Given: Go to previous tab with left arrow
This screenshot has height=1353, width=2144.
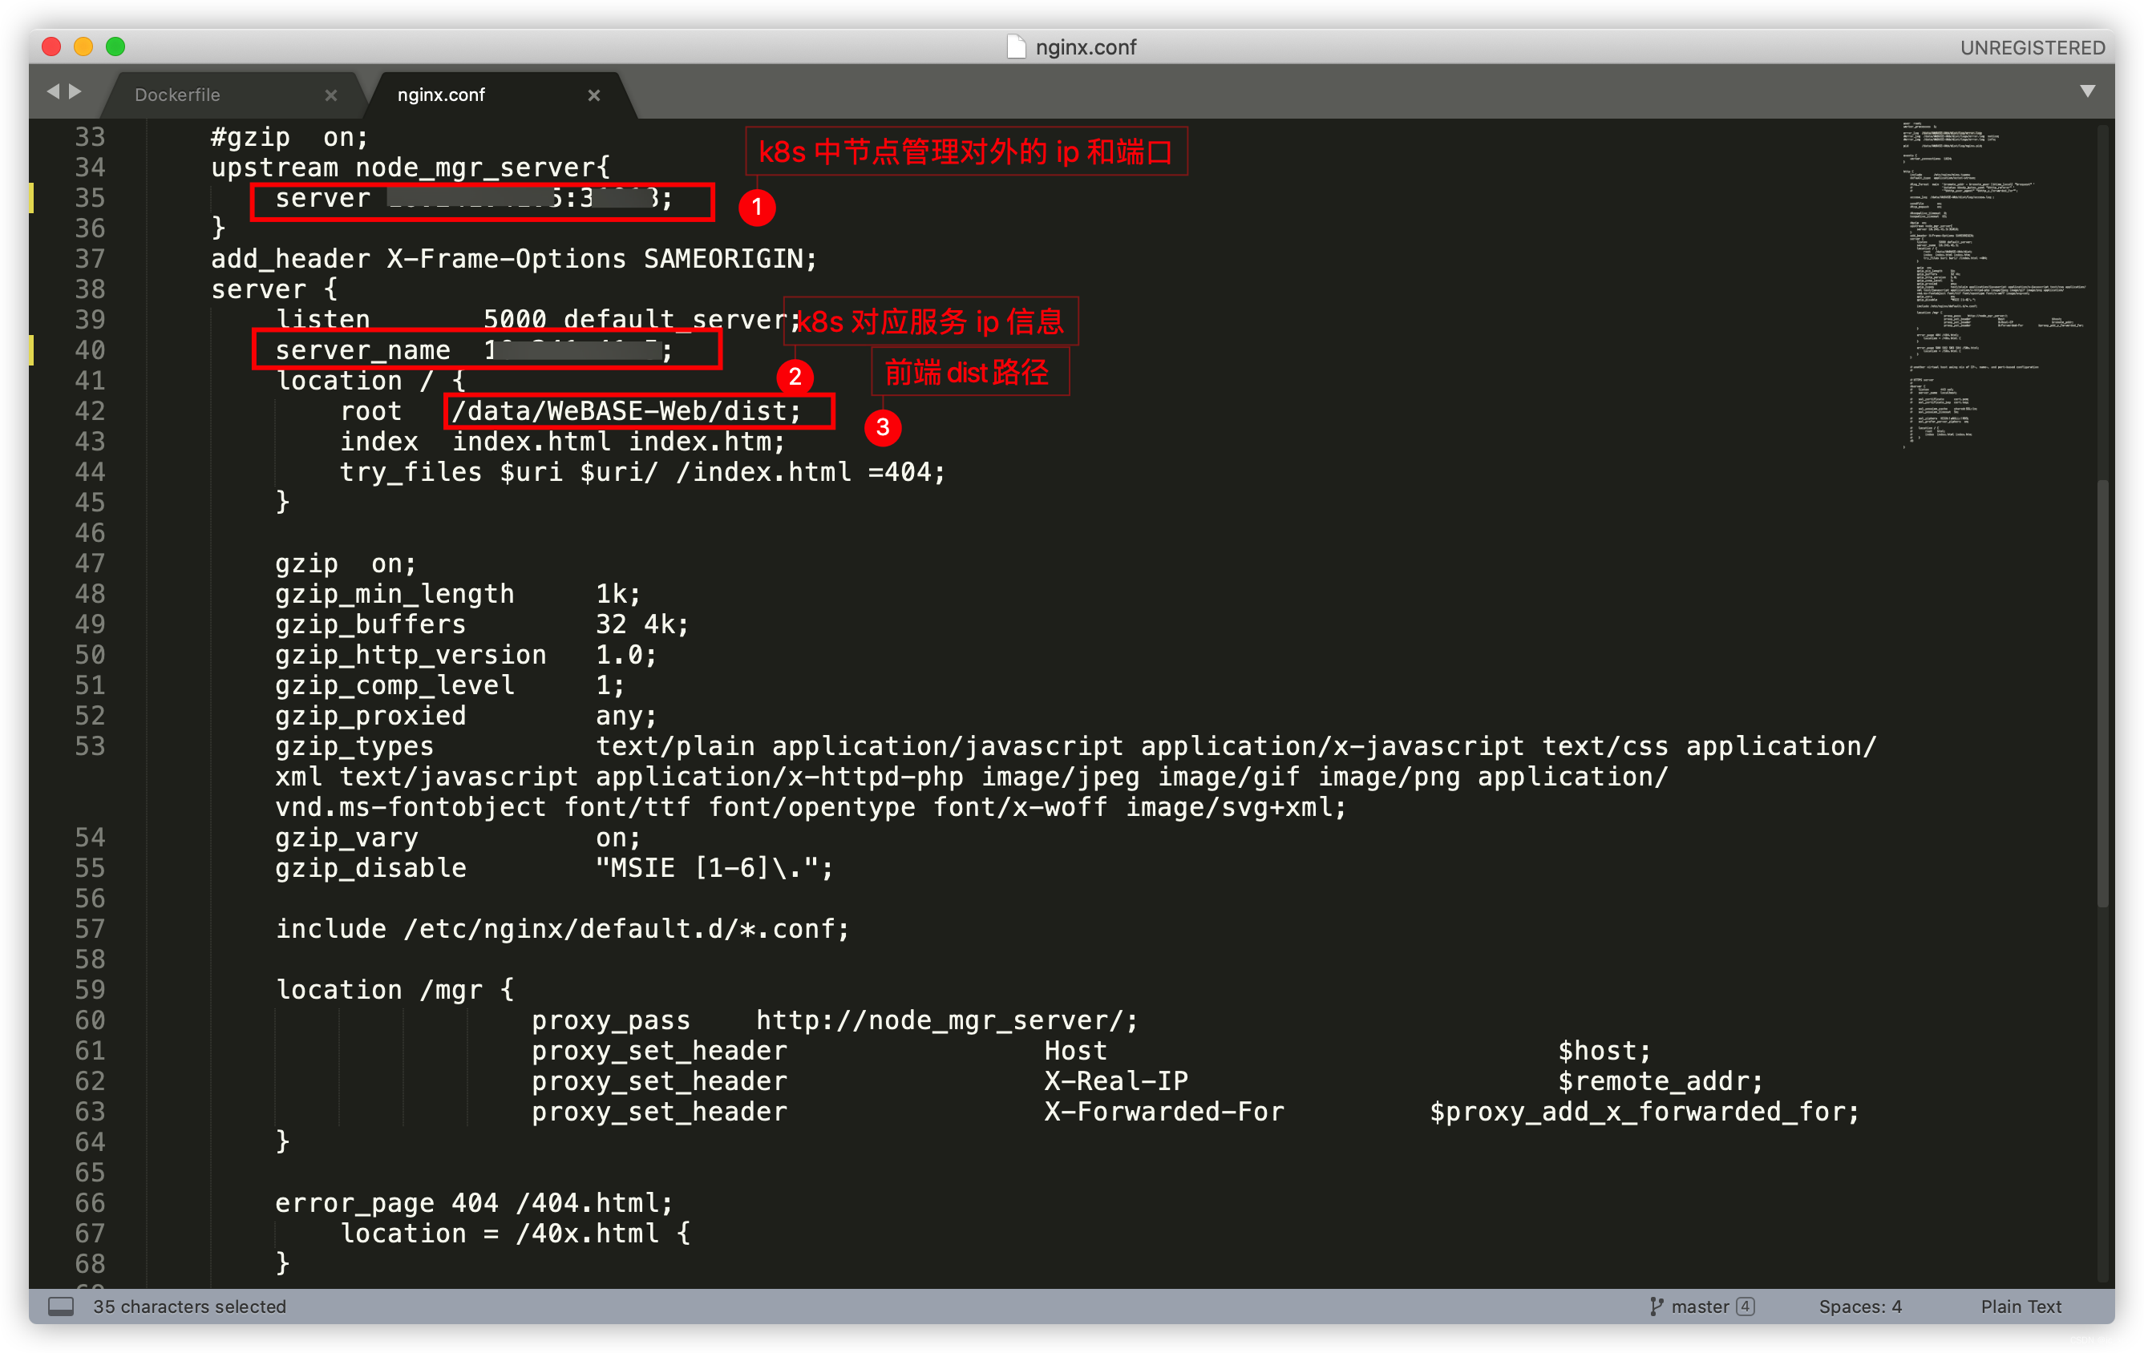Looking at the screenshot, I should (x=54, y=91).
